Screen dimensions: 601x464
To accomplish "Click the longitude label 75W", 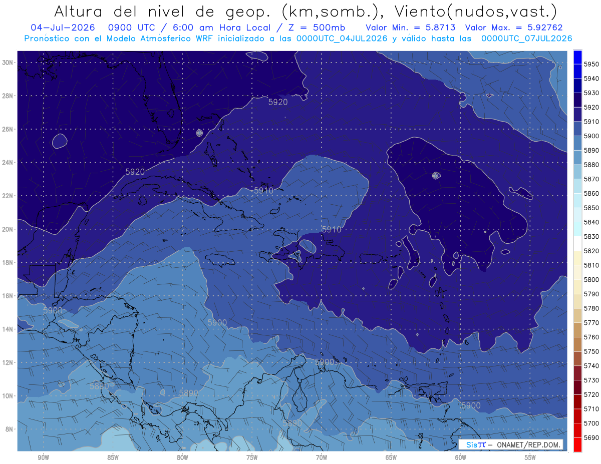I will (x=252, y=457).
